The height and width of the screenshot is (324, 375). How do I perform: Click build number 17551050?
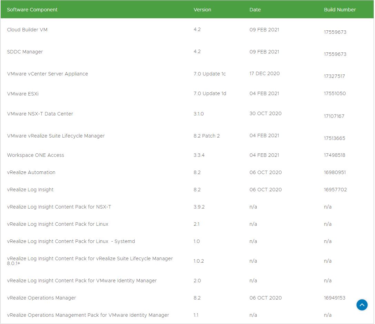pos(335,93)
